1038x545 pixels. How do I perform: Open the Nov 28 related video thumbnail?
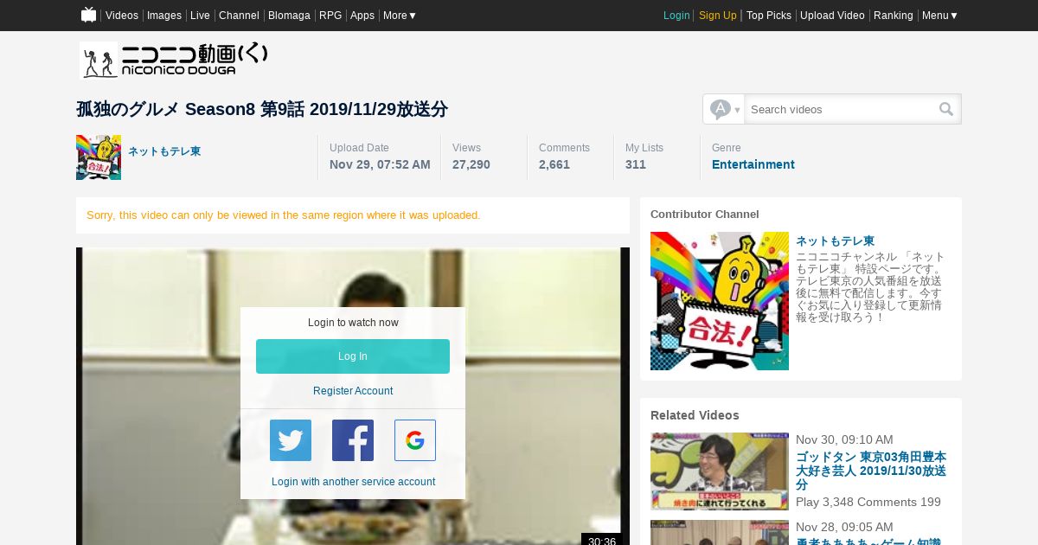720,532
